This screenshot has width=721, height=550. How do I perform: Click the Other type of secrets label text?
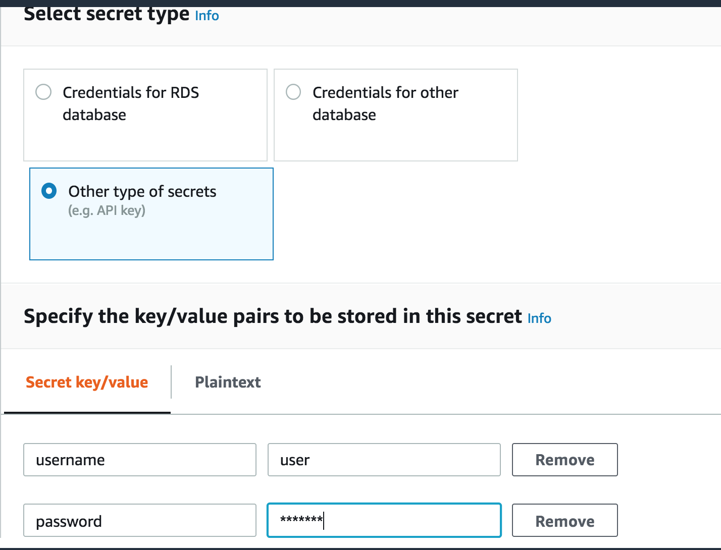click(x=142, y=192)
